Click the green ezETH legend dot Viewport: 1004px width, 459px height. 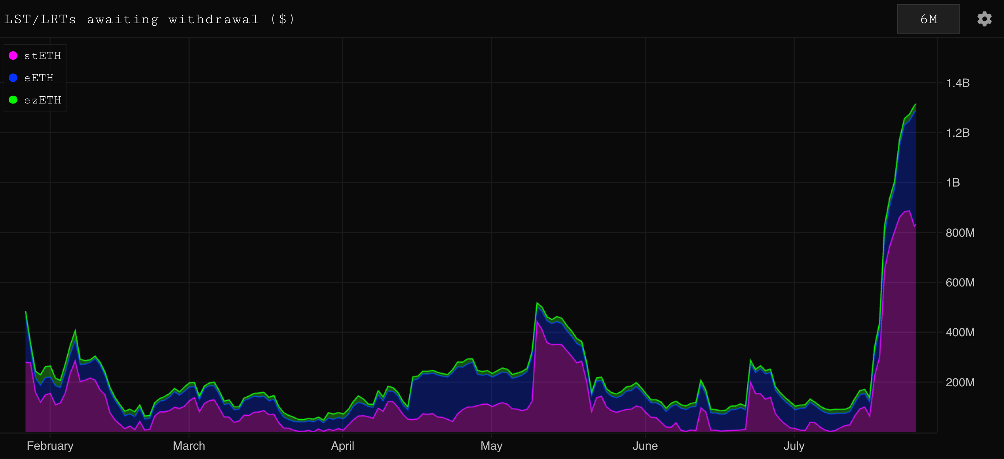13,100
